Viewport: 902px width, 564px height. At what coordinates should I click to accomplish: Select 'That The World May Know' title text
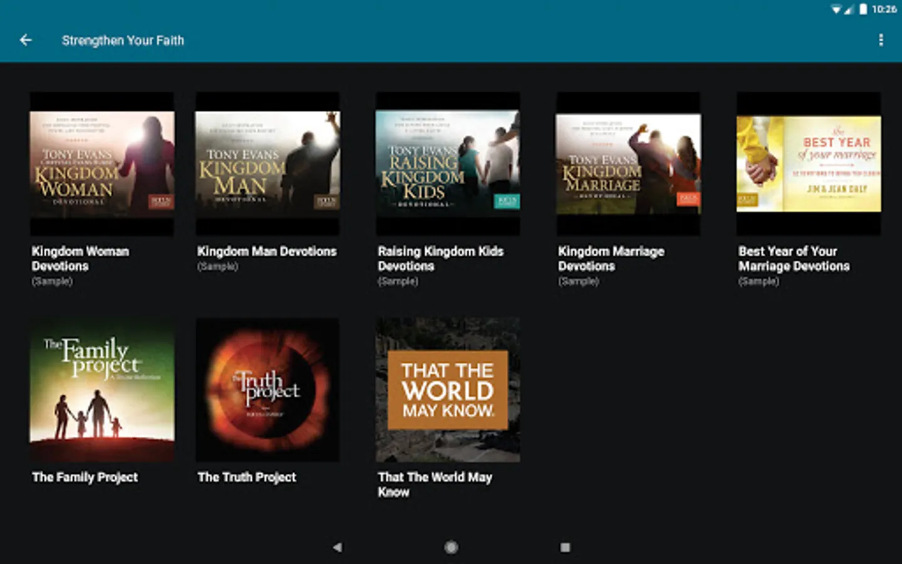click(x=435, y=485)
